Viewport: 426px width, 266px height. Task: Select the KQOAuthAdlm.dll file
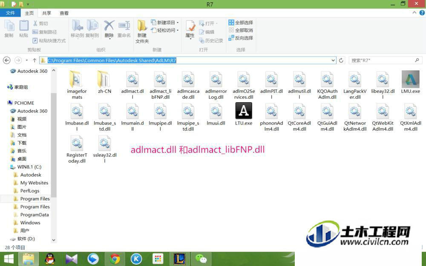327,85
